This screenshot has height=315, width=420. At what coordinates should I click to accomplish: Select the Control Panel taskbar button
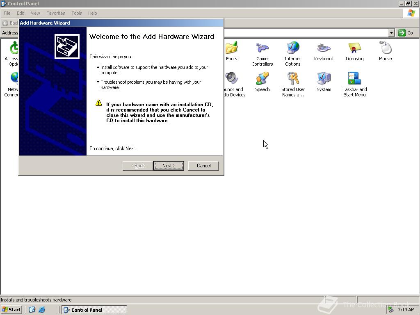tap(94, 310)
